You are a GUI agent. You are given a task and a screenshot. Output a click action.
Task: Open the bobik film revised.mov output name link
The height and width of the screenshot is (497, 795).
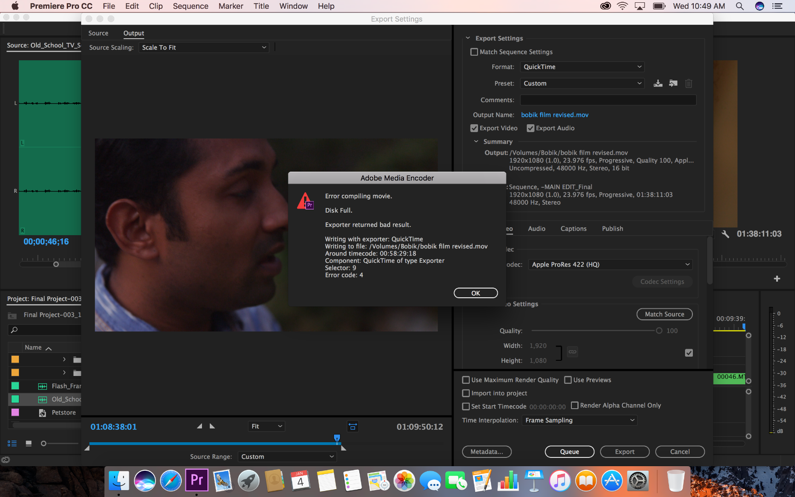click(555, 115)
